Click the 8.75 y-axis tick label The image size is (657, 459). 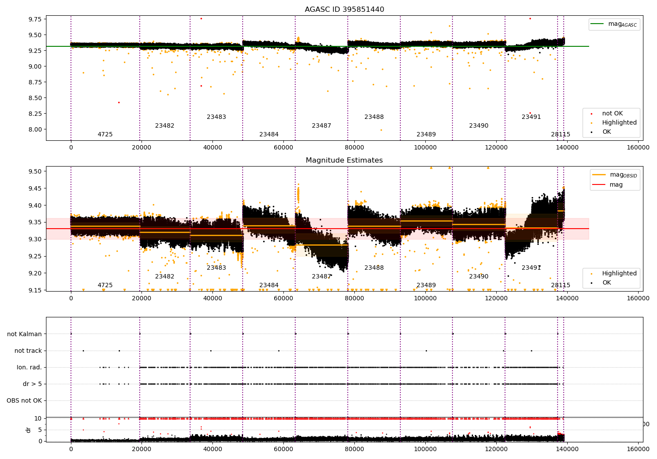coord(35,82)
